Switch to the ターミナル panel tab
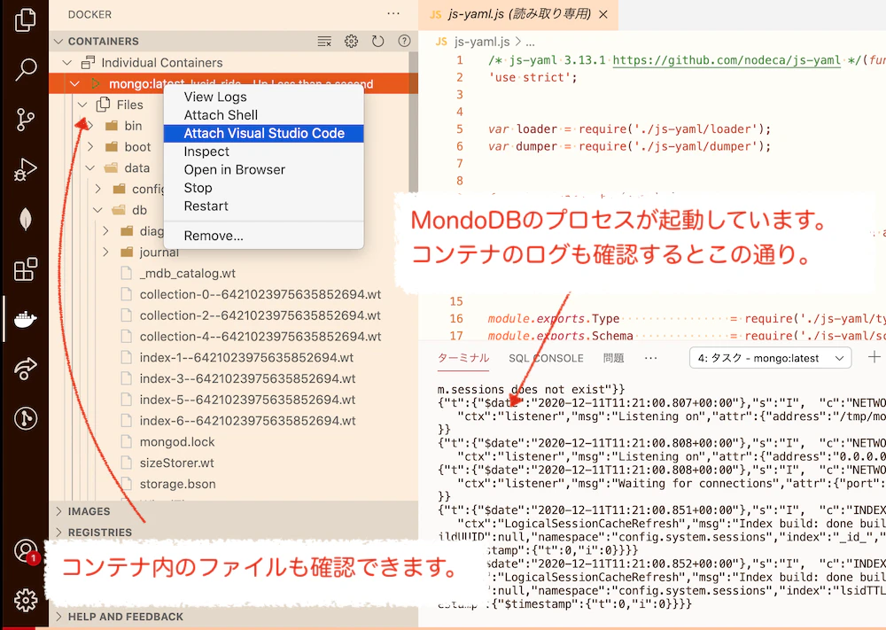Screen dimensions: 886x630 (x=463, y=358)
